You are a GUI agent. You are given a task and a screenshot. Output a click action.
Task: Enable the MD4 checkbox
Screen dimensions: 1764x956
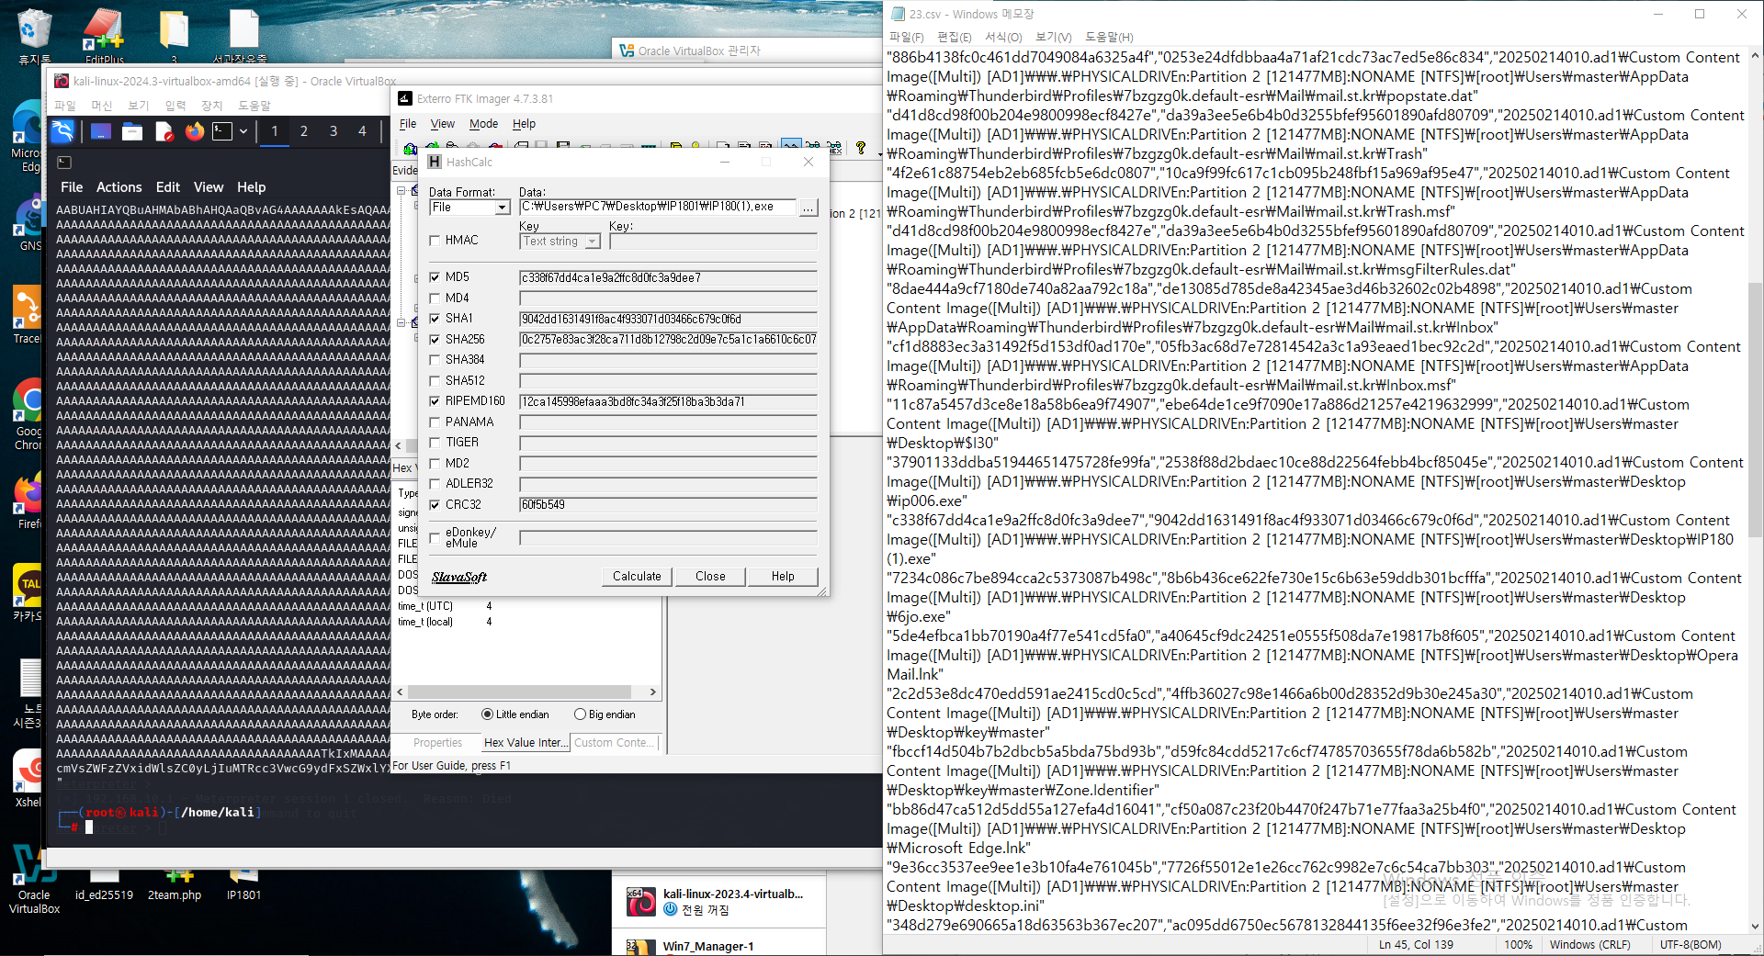pos(435,298)
